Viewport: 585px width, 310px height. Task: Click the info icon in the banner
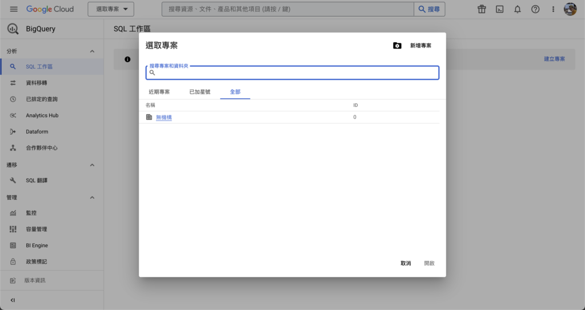(x=127, y=59)
